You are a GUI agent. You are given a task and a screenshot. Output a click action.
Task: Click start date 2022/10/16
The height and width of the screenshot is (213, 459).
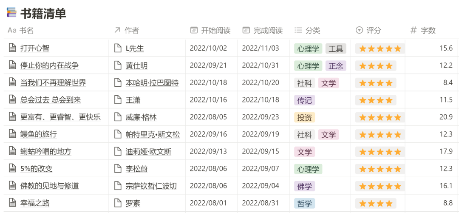[x=208, y=100]
